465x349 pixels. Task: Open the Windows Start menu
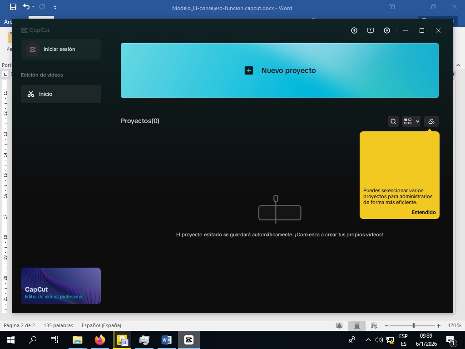point(11,340)
